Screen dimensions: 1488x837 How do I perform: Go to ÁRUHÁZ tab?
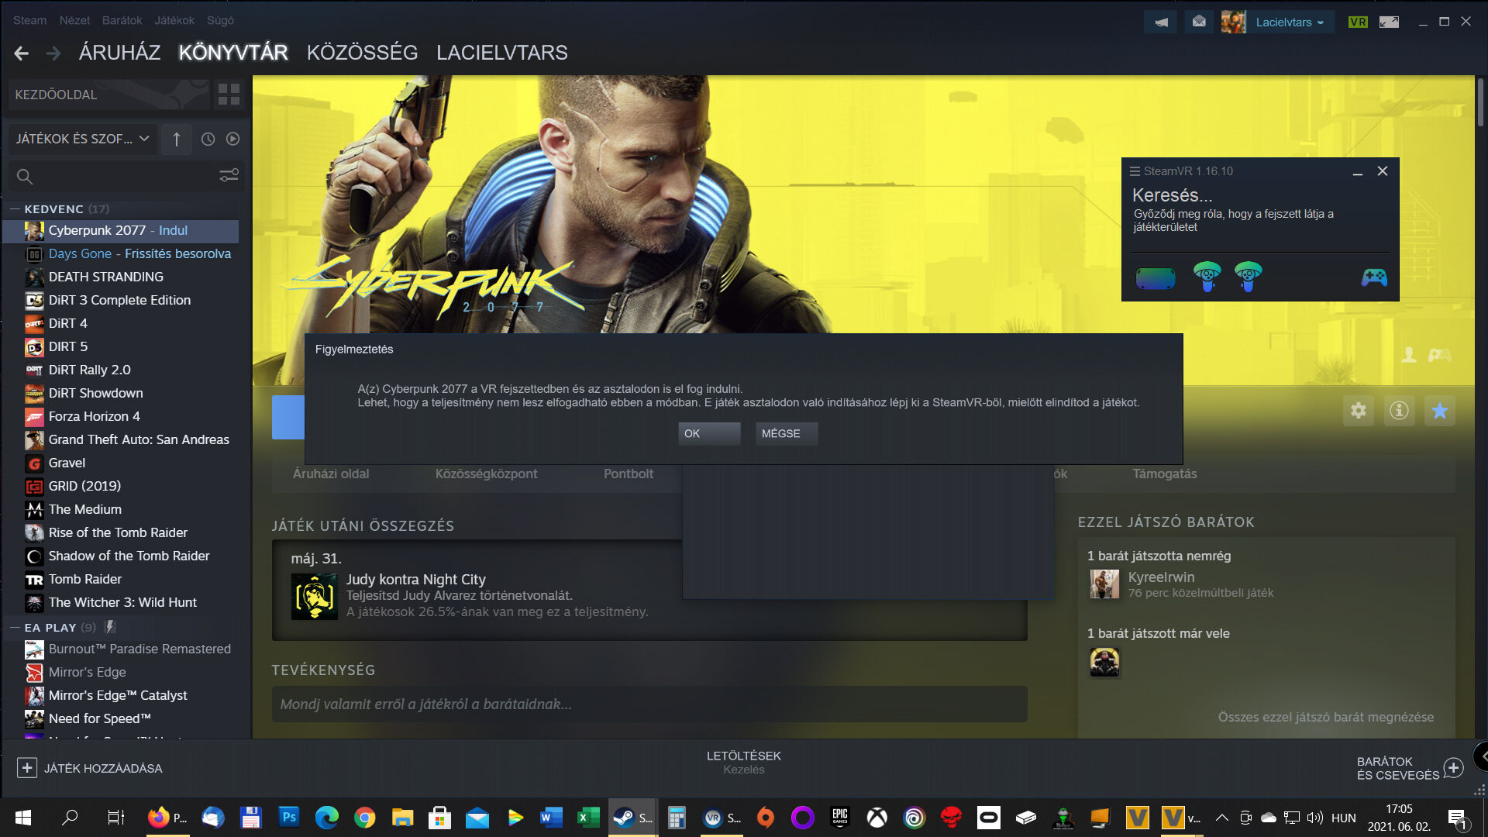click(119, 53)
